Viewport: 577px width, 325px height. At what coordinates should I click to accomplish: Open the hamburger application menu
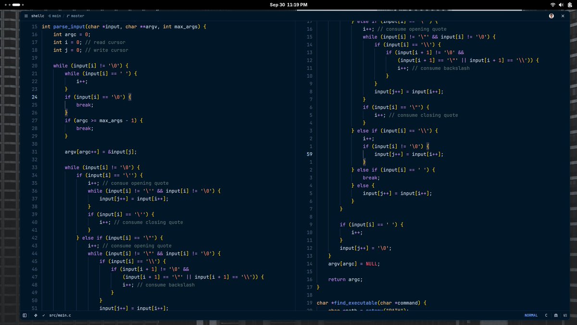pos(26,16)
